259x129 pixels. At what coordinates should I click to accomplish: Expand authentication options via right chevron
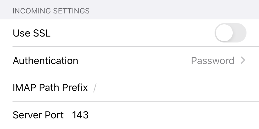tap(243, 60)
